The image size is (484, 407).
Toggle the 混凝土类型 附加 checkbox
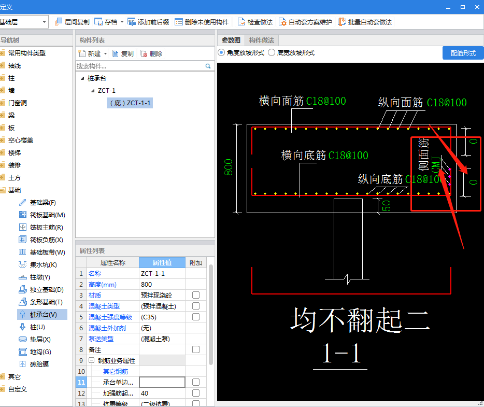coord(196,306)
